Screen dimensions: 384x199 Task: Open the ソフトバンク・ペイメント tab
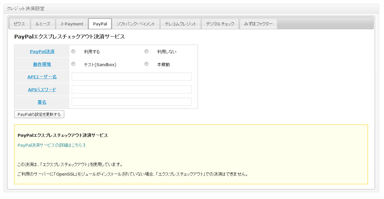(x=136, y=24)
